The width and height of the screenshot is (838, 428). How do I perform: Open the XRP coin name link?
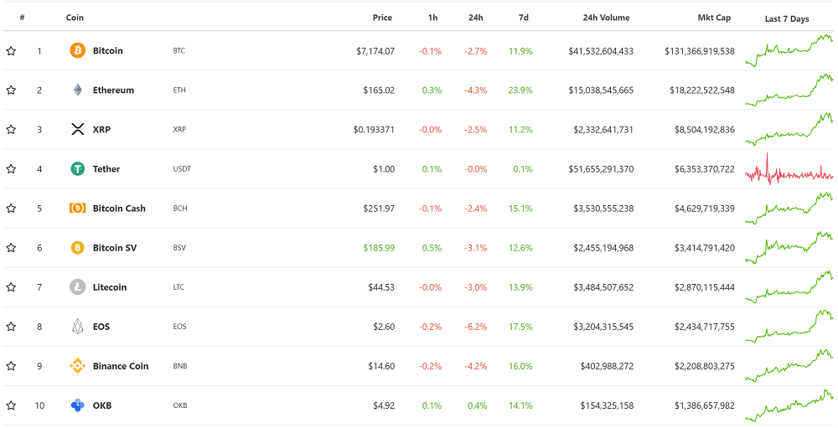pos(101,129)
